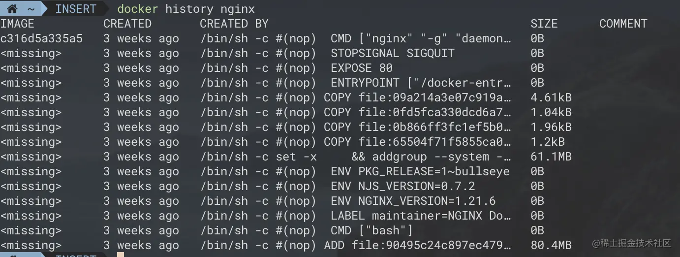680x257 pixels.
Task: Click the 'docker history nginx' command text
Action: click(186, 9)
